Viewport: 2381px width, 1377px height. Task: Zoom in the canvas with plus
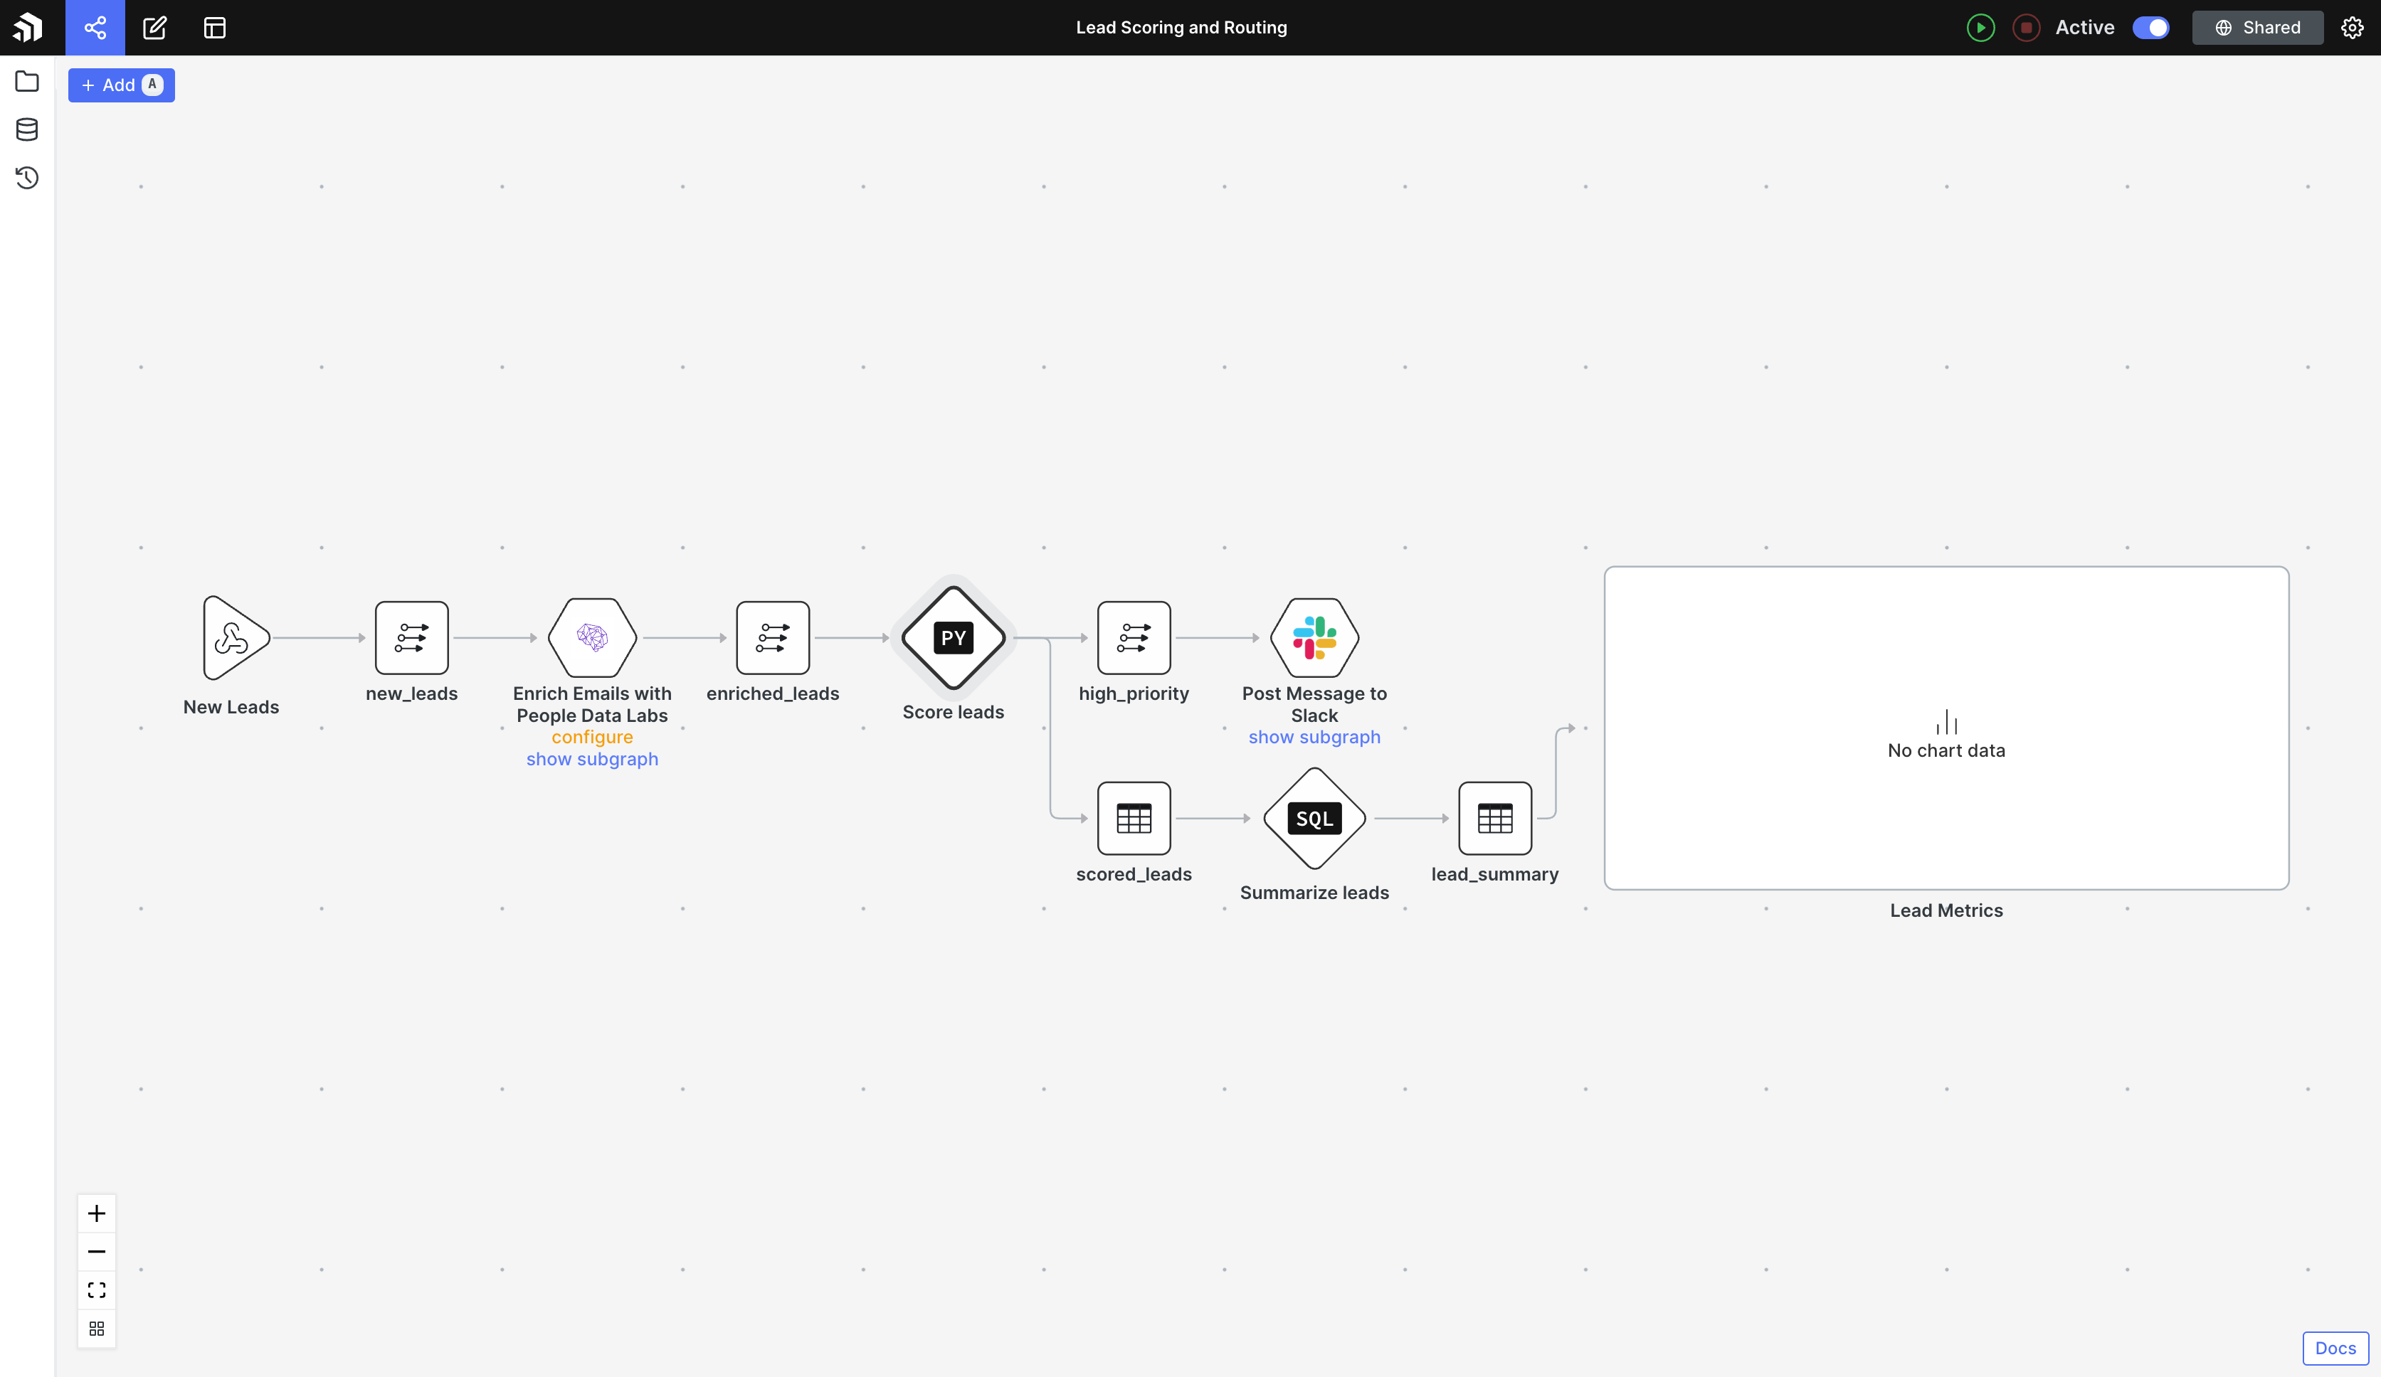pos(96,1213)
